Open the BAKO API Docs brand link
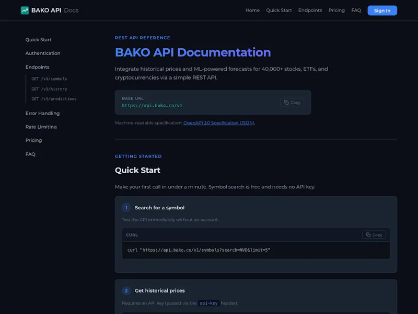This screenshot has height=314, width=418. [50, 10]
